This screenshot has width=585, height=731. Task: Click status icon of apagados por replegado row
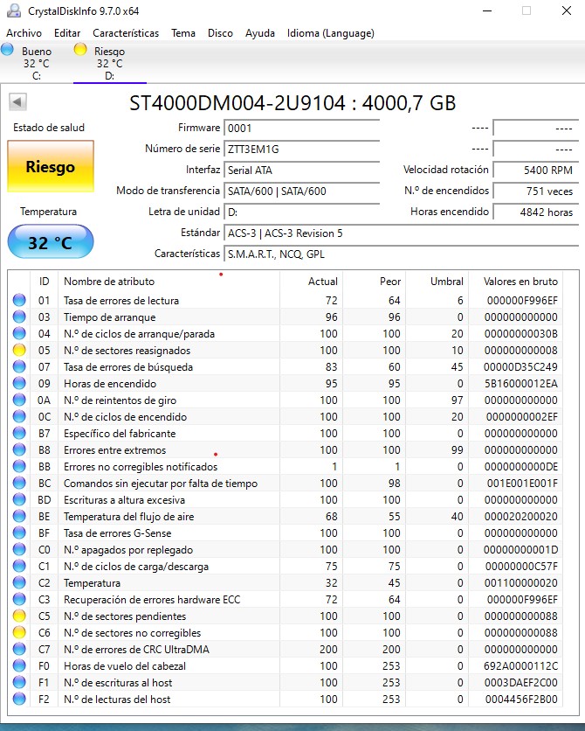19,550
